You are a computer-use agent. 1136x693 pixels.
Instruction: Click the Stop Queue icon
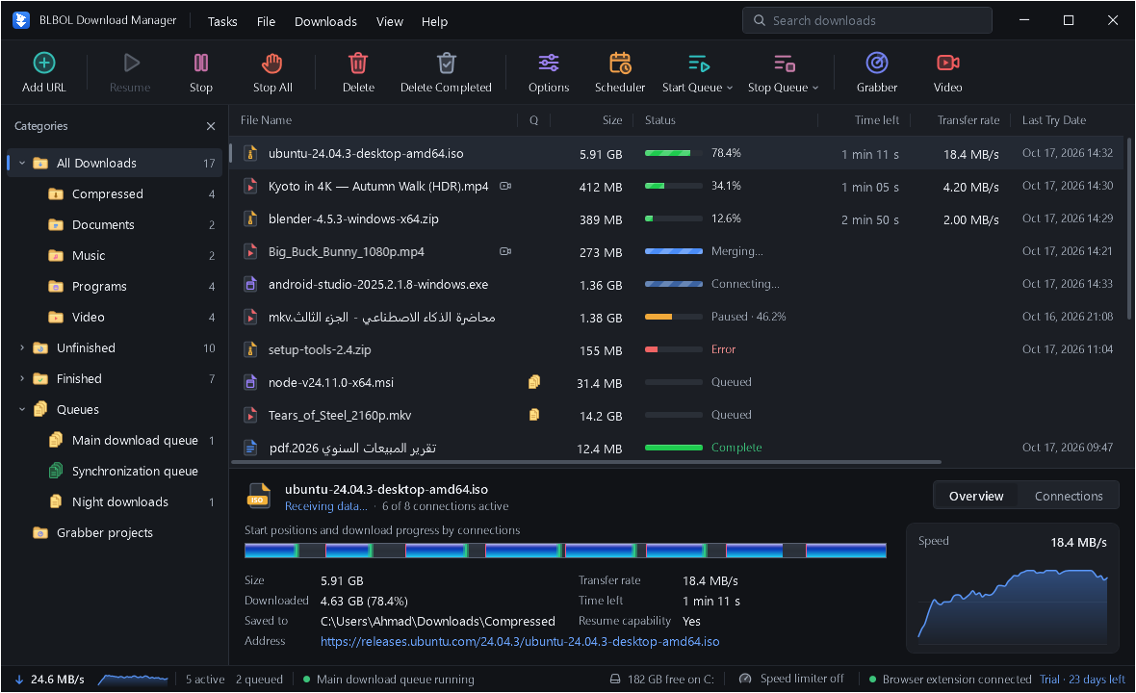[x=784, y=63]
